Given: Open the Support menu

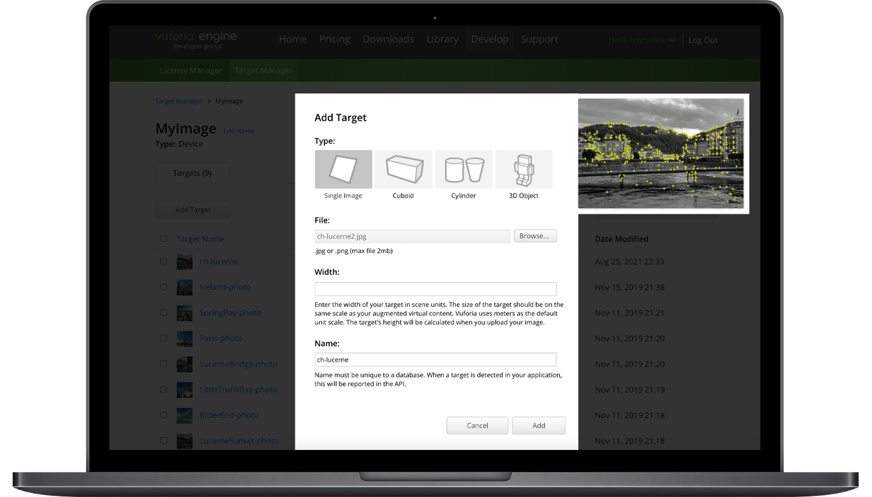Looking at the screenshot, I should tap(539, 39).
